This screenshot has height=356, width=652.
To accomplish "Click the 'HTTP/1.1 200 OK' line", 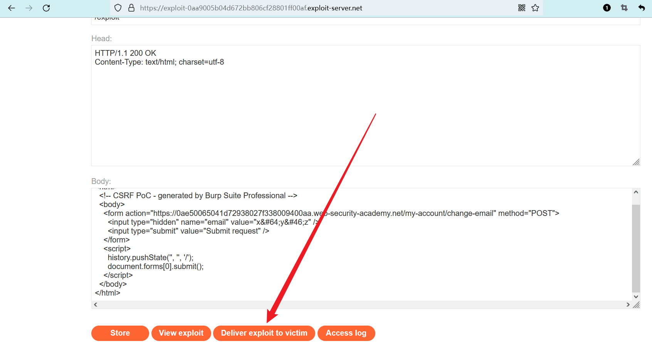I will pos(126,53).
